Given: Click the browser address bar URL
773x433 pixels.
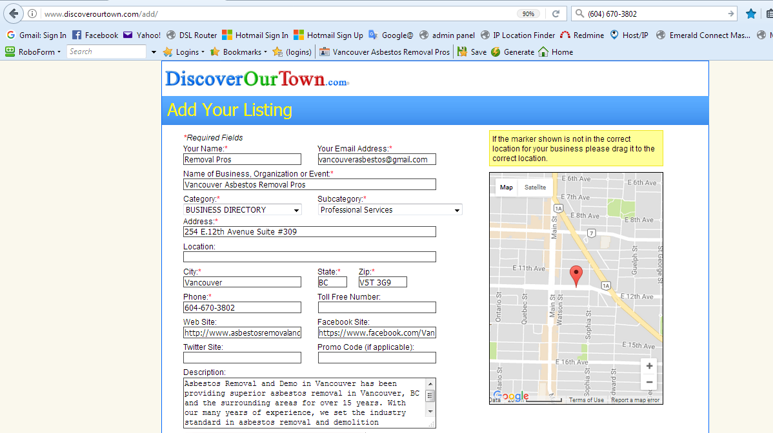Looking at the screenshot, I should pos(101,14).
